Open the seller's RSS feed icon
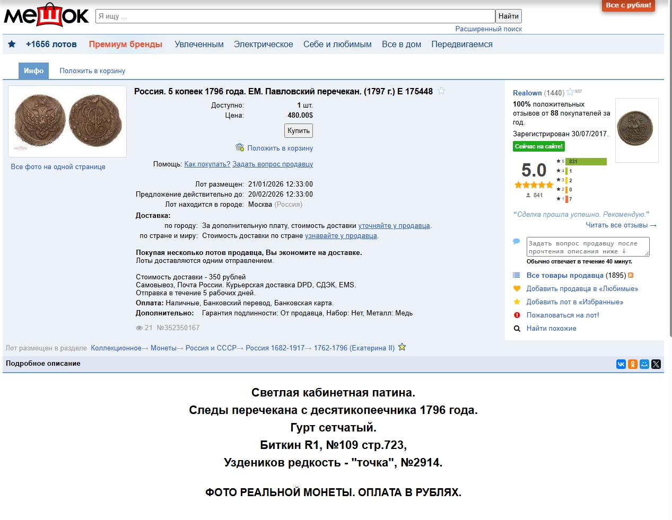Viewport: 672px width, 520px height. (631, 275)
